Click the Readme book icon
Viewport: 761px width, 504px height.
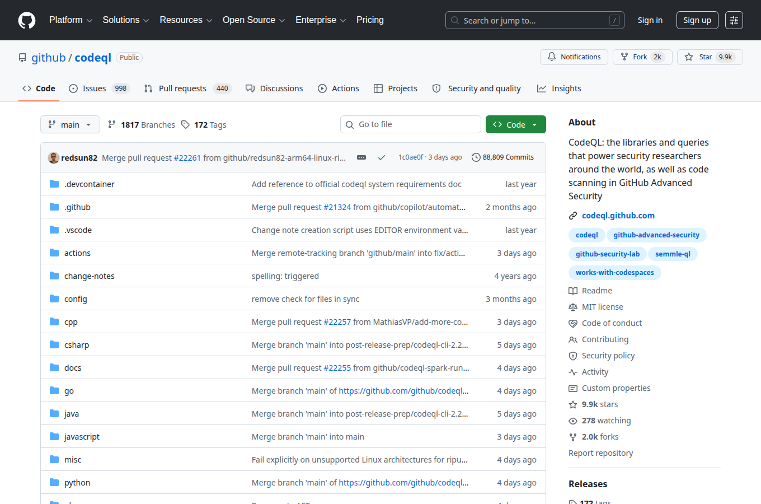click(x=573, y=291)
